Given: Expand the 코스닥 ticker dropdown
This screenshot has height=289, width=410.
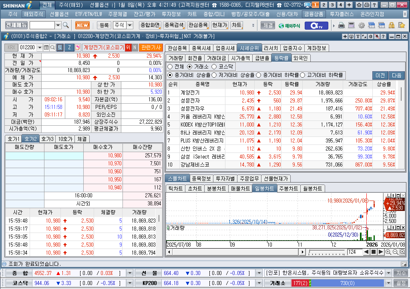Looking at the screenshot, I should 130,283.
